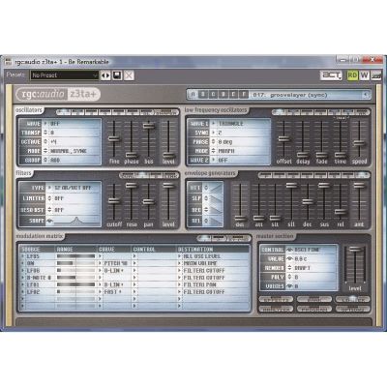Click the LFO offset slider
The image size is (387, 387).
(283, 138)
